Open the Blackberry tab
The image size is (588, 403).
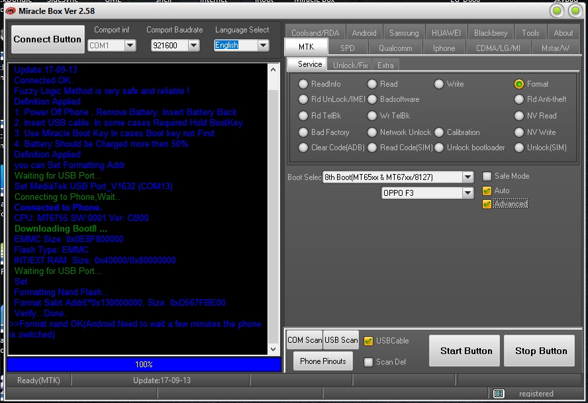[x=491, y=32]
